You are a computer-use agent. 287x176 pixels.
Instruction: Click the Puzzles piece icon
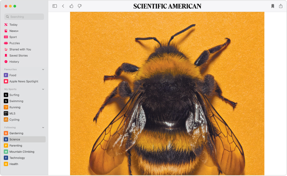pyautogui.click(x=6, y=43)
